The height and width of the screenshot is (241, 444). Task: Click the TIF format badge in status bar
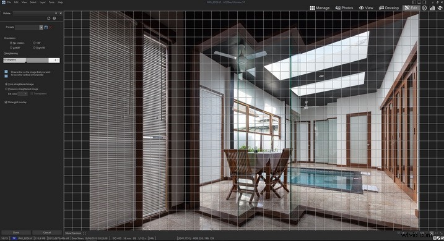click(x=14, y=239)
